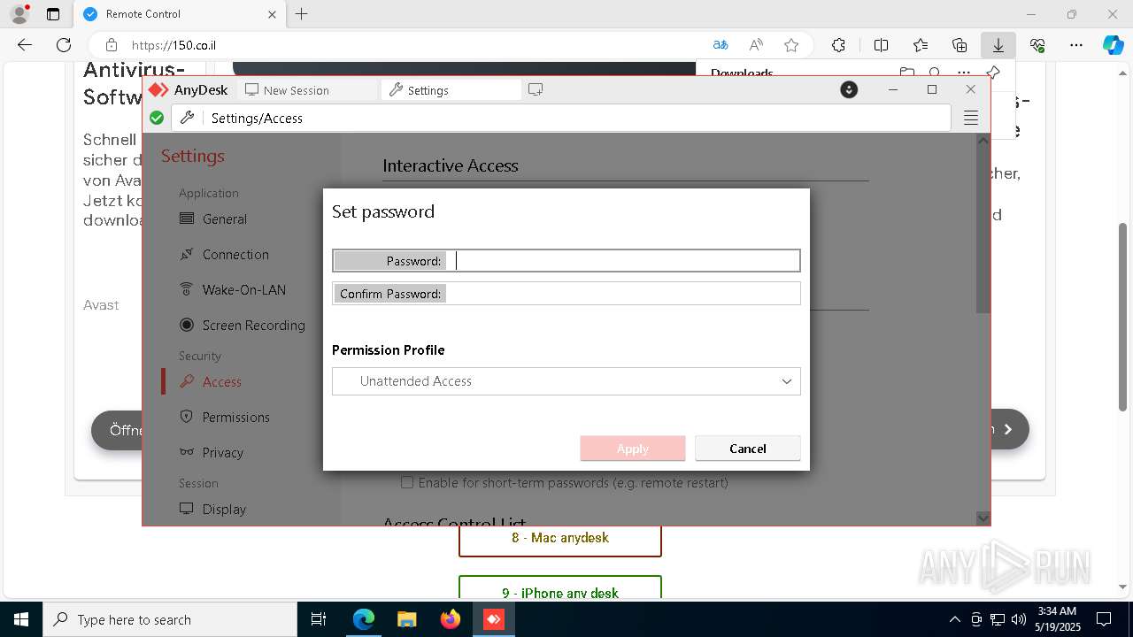Expand the Permission Profile dropdown
The height and width of the screenshot is (637, 1133).
point(566,381)
